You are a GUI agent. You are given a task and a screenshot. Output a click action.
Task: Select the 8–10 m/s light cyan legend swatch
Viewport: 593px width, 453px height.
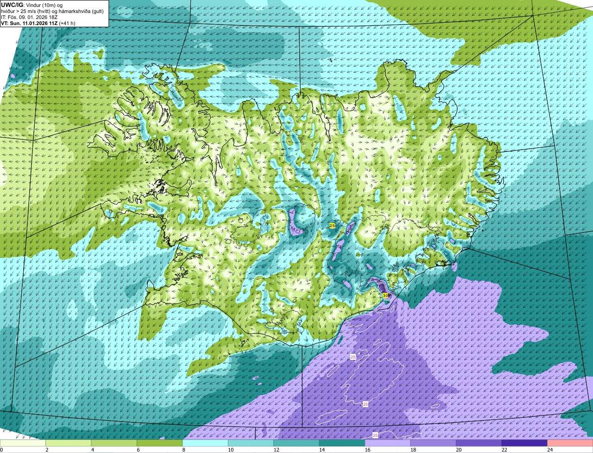205,443
